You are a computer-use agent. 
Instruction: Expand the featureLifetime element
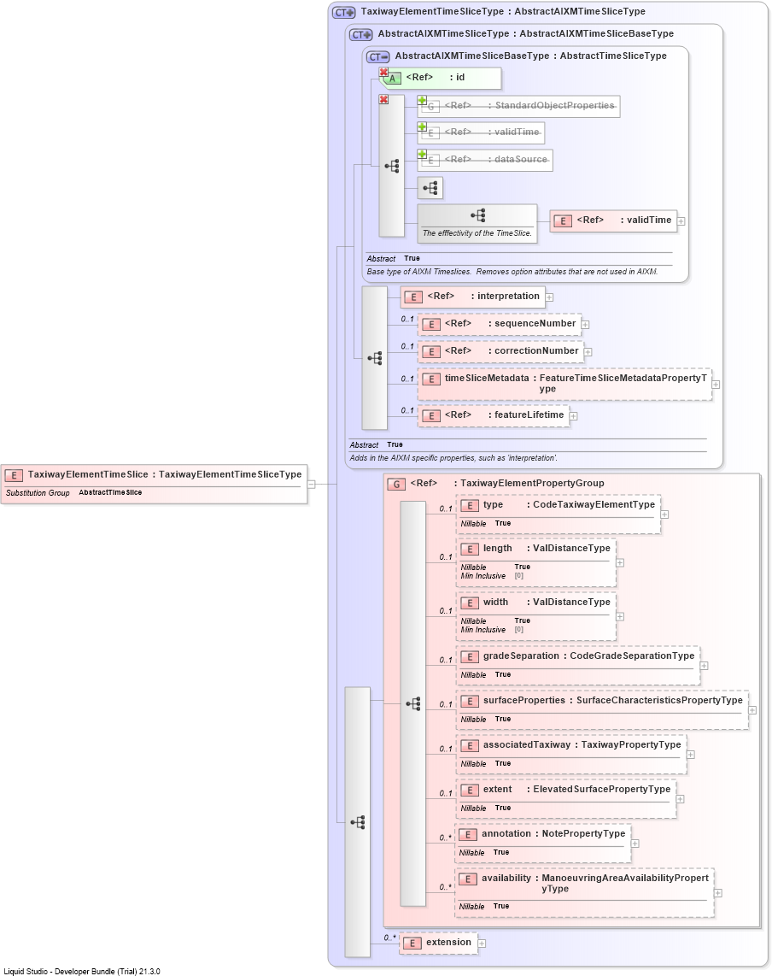[x=574, y=416]
